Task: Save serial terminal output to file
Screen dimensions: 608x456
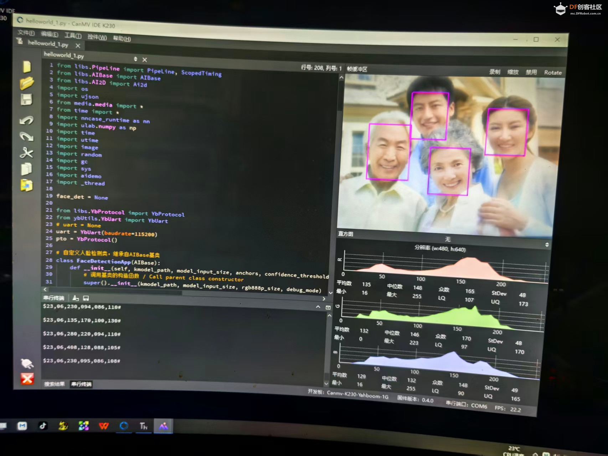Action: (x=86, y=298)
